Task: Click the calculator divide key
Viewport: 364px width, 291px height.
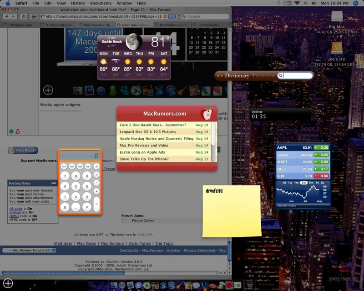Action: click(x=96, y=166)
